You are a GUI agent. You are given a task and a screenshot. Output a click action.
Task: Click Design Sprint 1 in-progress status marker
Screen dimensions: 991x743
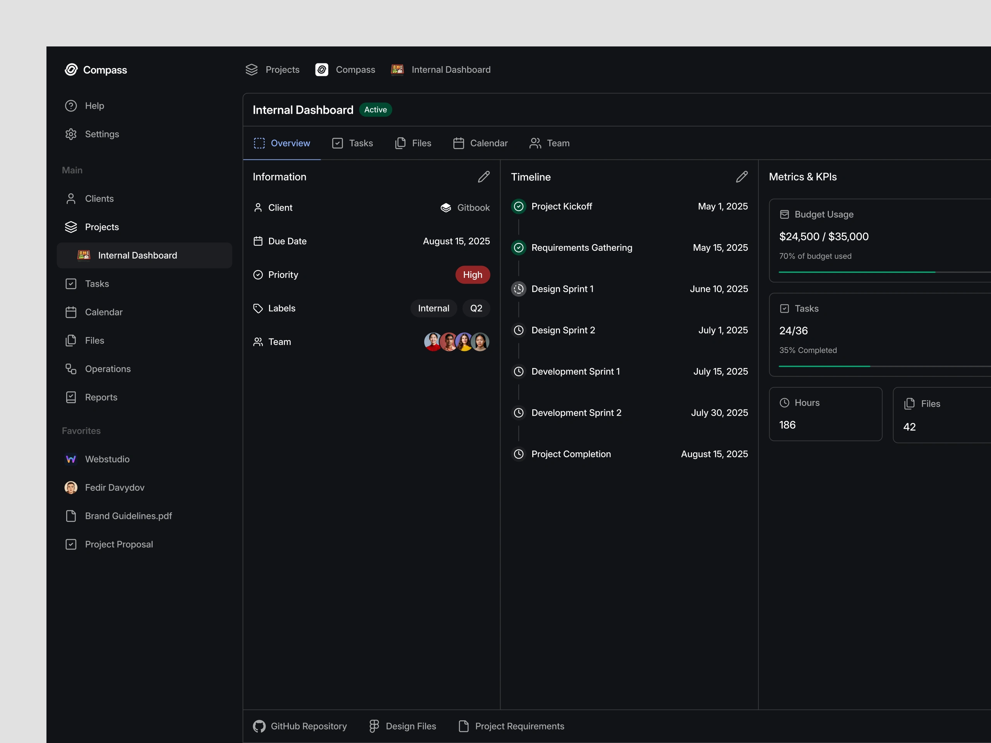click(518, 289)
